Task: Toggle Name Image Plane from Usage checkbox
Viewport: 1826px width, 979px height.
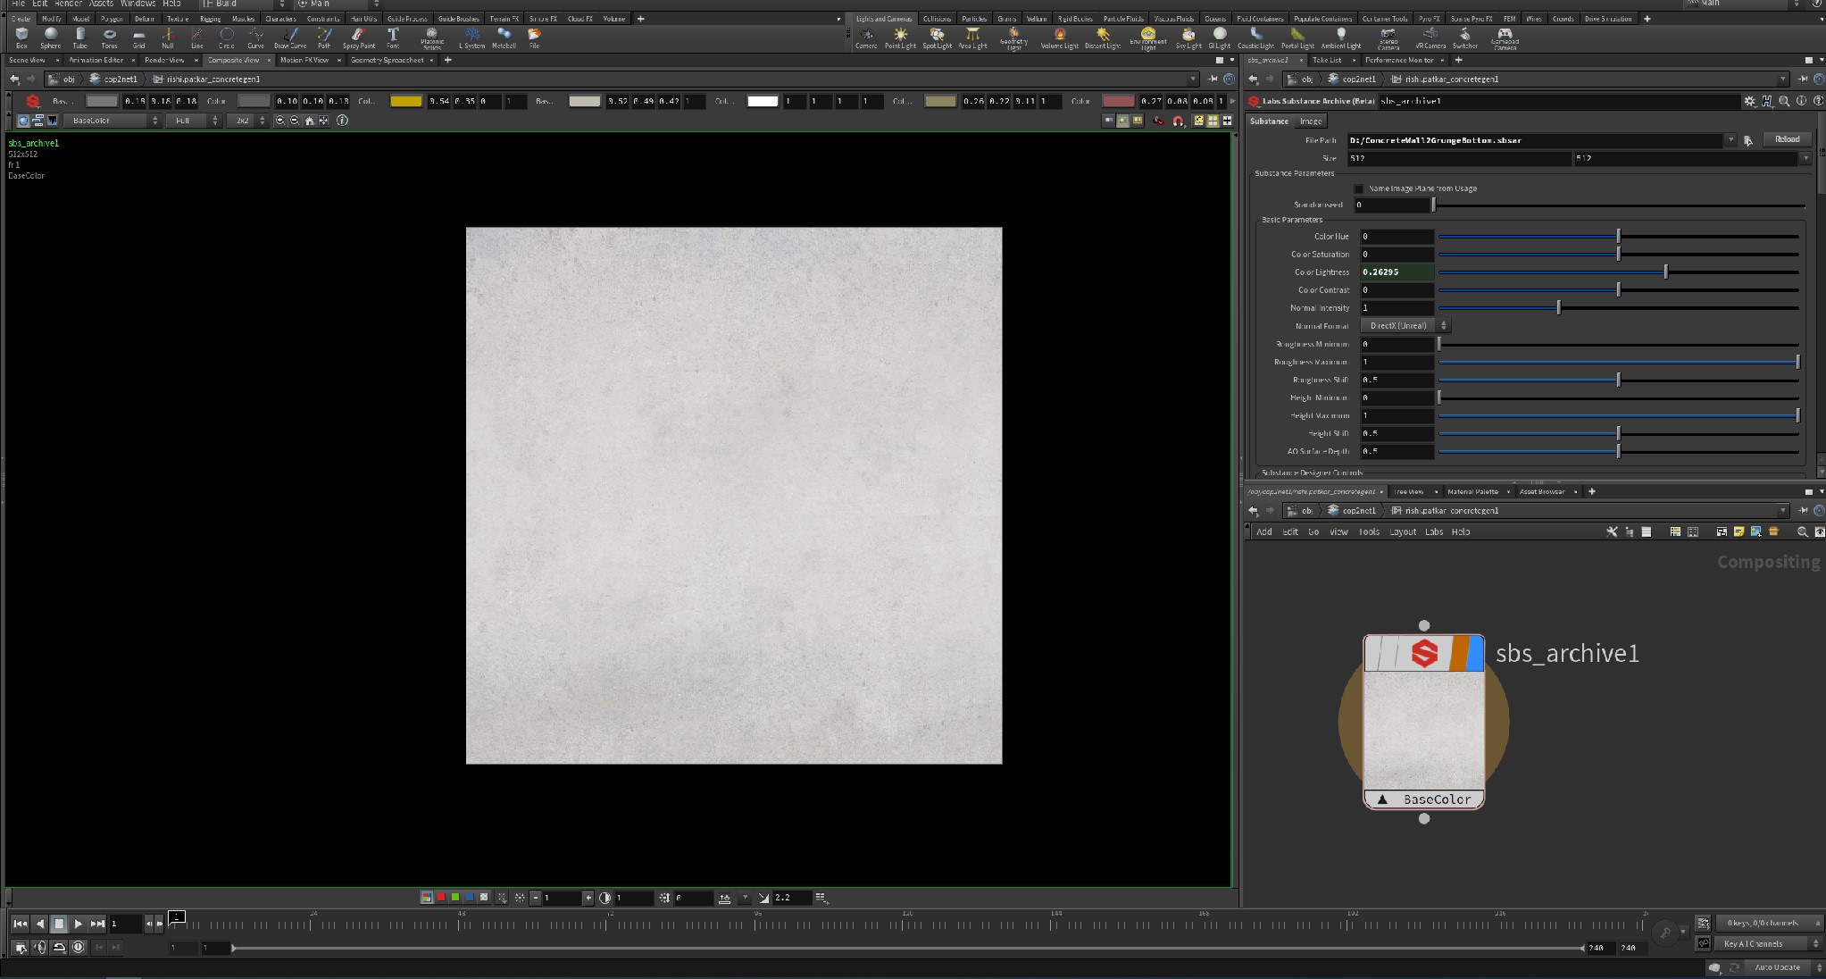Action: [x=1359, y=188]
